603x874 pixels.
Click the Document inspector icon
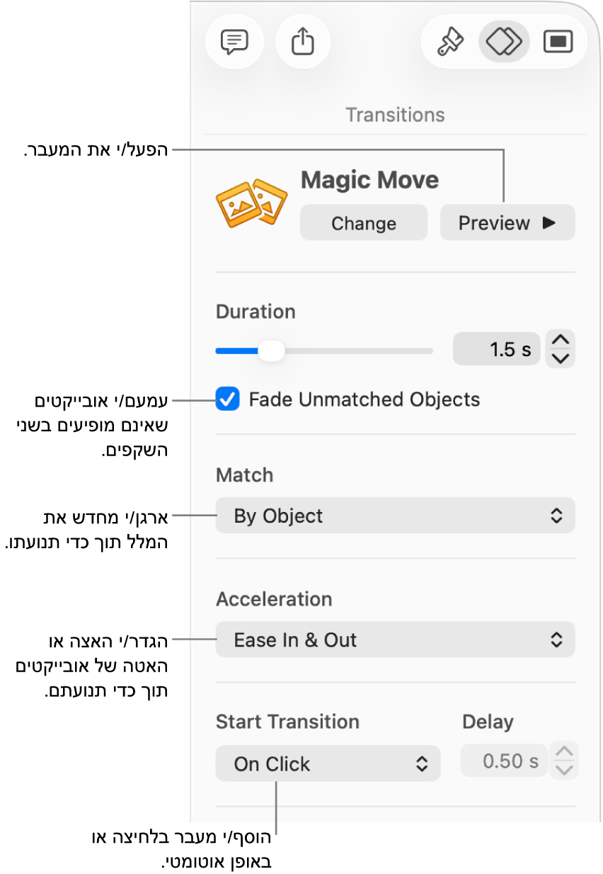(559, 42)
